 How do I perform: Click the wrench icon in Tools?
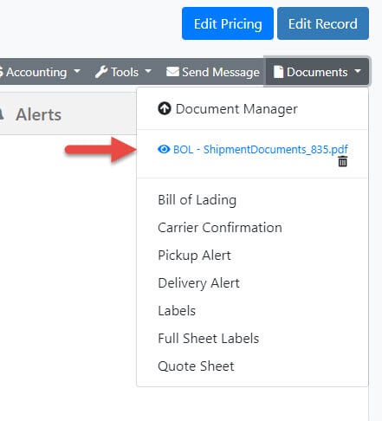point(101,72)
